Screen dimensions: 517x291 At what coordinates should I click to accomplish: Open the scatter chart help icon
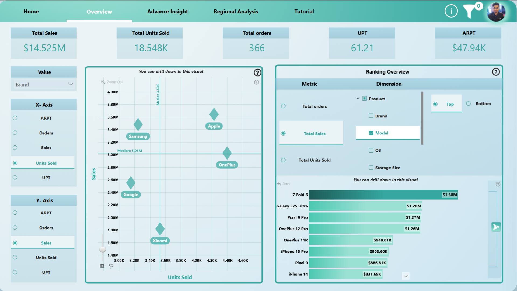pyautogui.click(x=257, y=72)
